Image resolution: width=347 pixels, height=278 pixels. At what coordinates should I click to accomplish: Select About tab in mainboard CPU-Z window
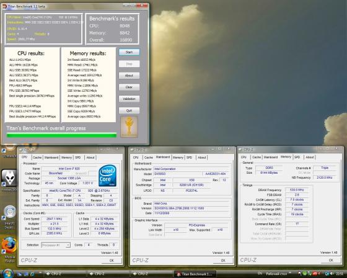tap(202, 158)
